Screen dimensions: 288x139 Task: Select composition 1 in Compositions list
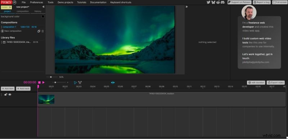(9, 27)
